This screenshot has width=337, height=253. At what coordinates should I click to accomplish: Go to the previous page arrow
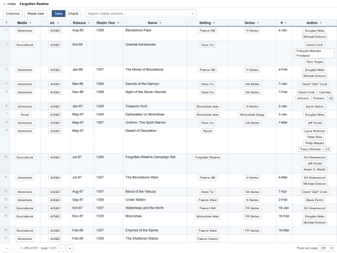coord(16,248)
